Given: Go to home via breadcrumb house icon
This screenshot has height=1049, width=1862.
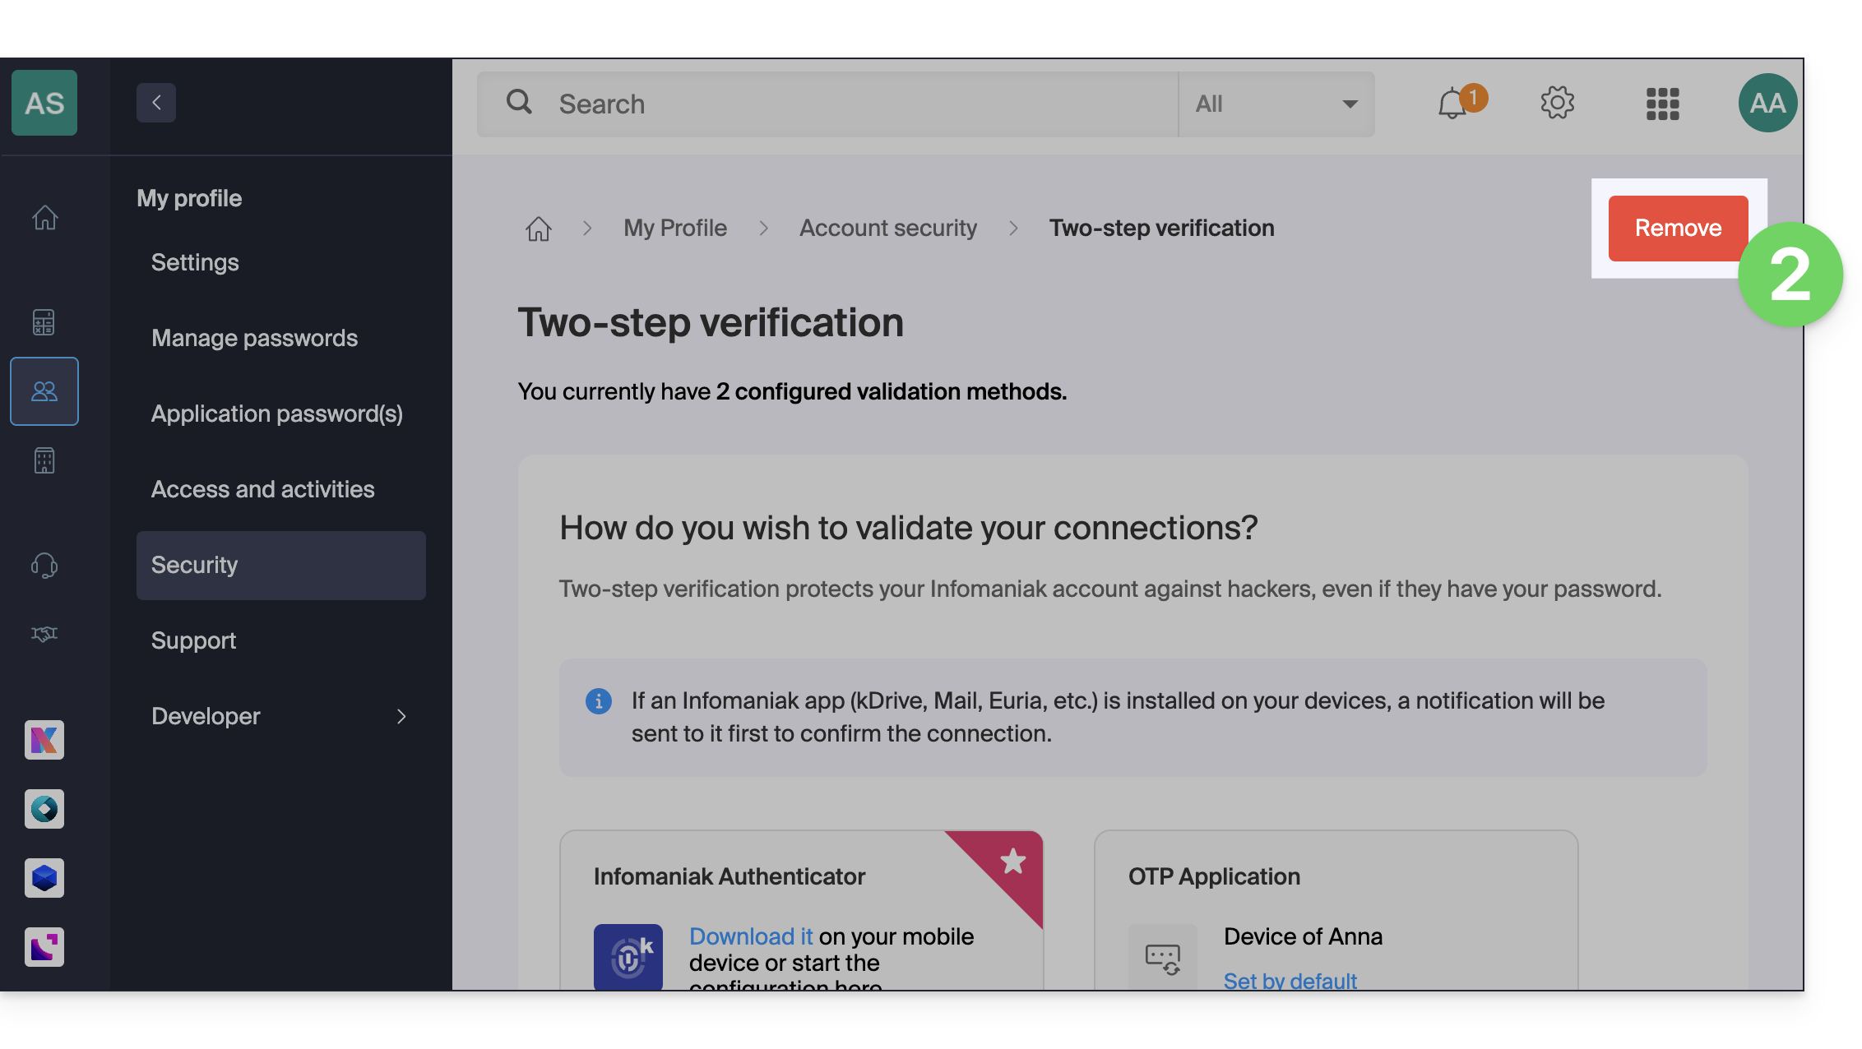Looking at the screenshot, I should [x=539, y=229].
